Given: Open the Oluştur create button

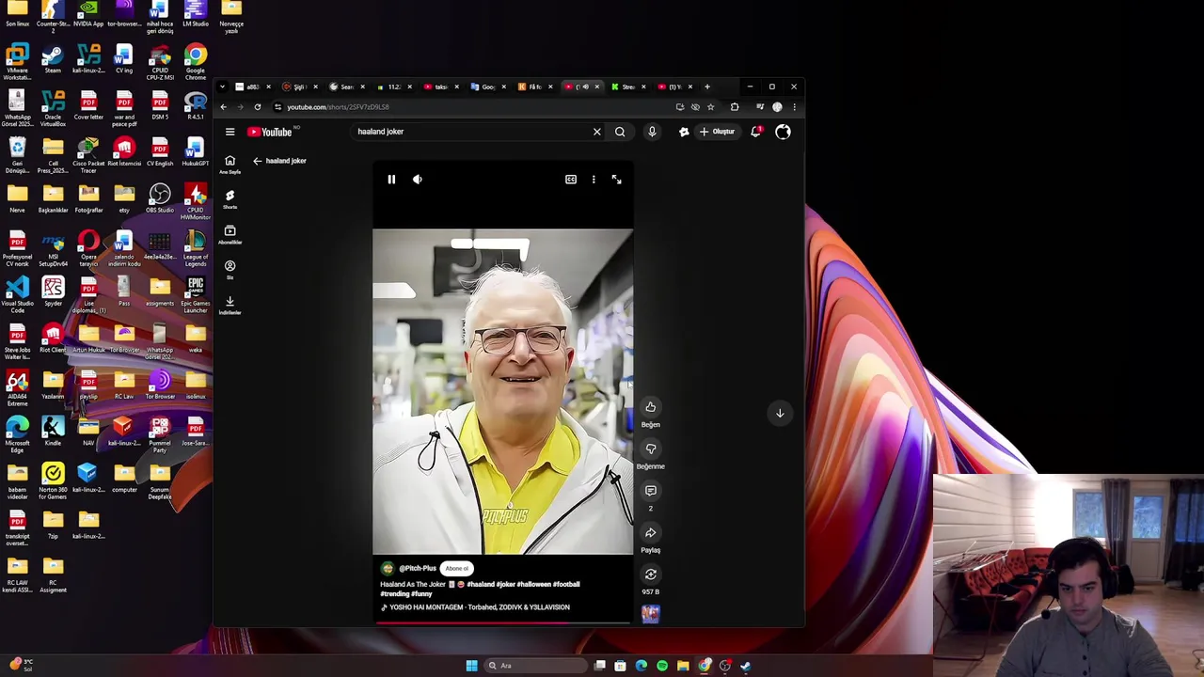Looking at the screenshot, I should coord(718,132).
